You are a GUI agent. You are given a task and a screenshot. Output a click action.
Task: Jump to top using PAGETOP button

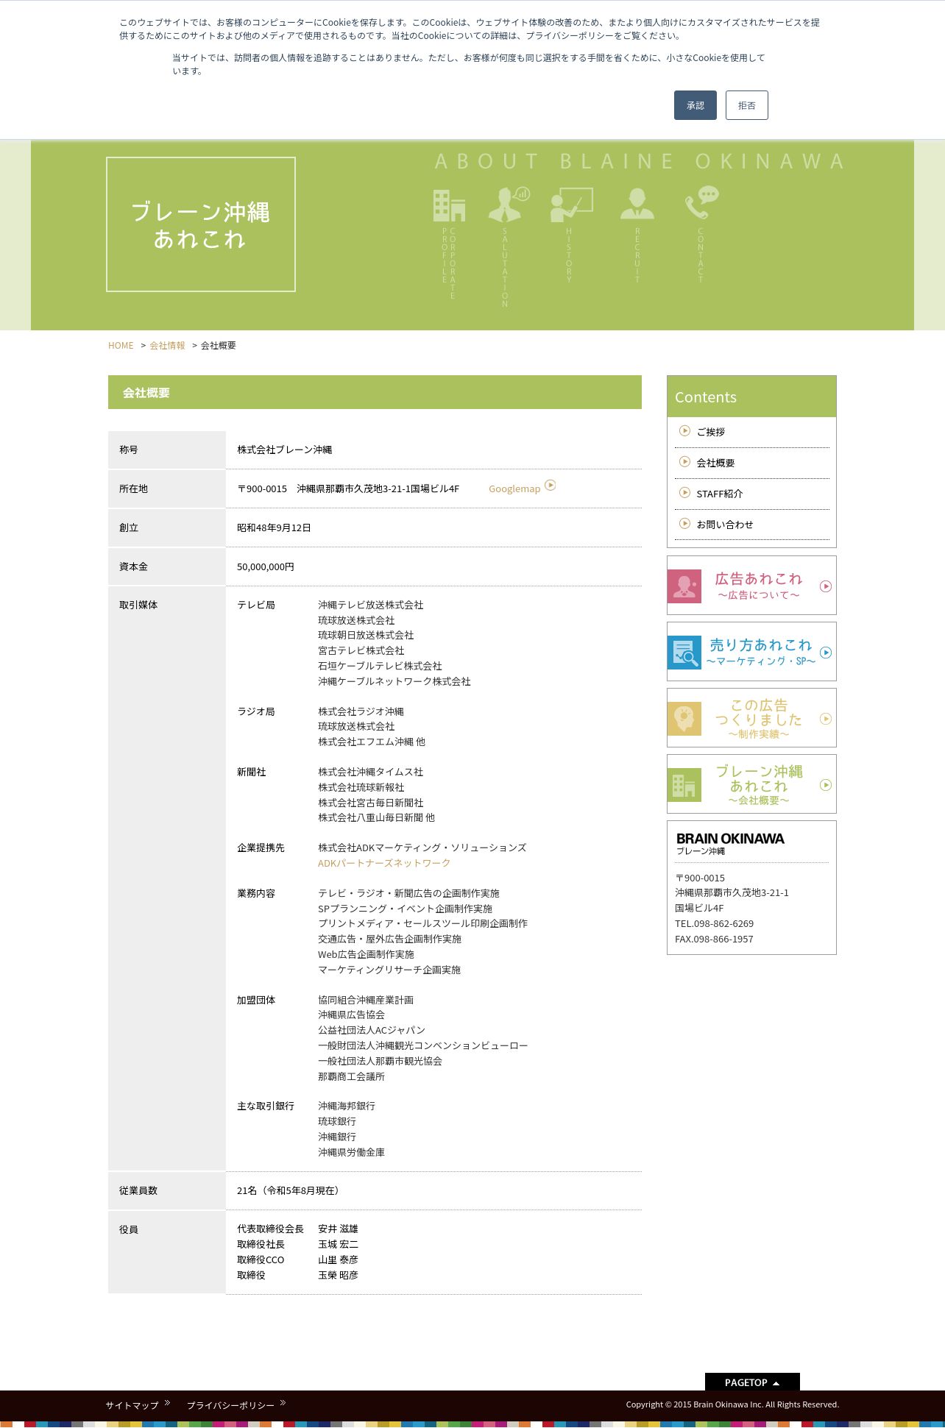[x=752, y=1382]
